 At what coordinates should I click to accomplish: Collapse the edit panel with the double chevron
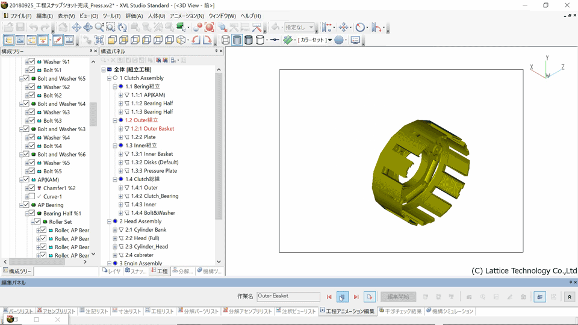570,297
